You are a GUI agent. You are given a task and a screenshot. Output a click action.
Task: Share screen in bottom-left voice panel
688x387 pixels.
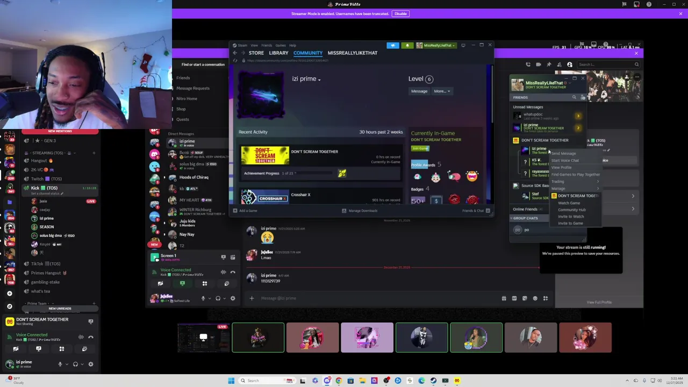(x=39, y=349)
